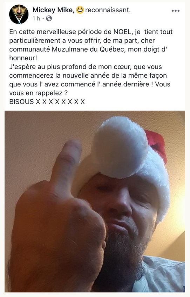The width and height of the screenshot is (190, 297).
Task: Click the "vous en rappelez ?" text line
Action: coord(38,93)
